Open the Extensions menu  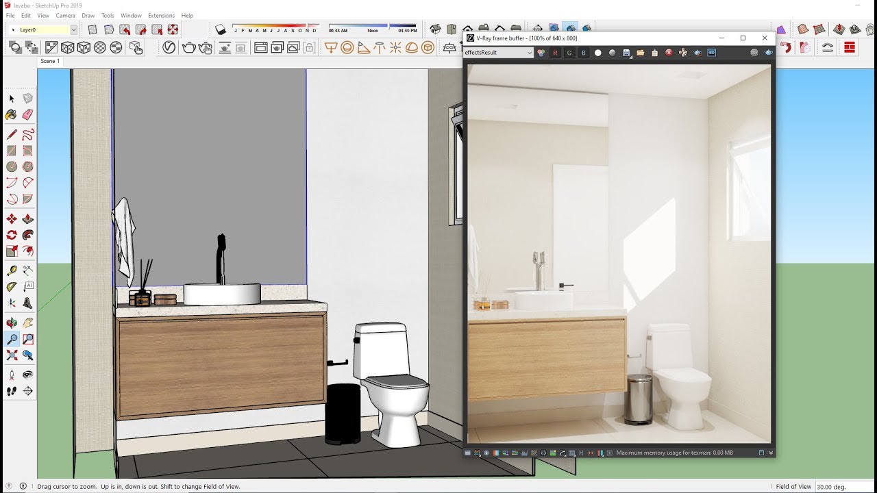[162, 15]
